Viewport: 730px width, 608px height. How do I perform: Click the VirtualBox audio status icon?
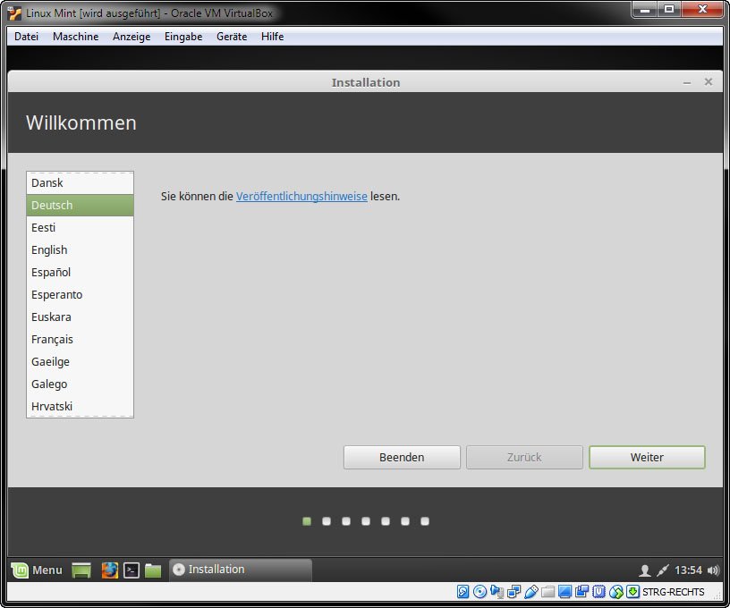pos(497,592)
